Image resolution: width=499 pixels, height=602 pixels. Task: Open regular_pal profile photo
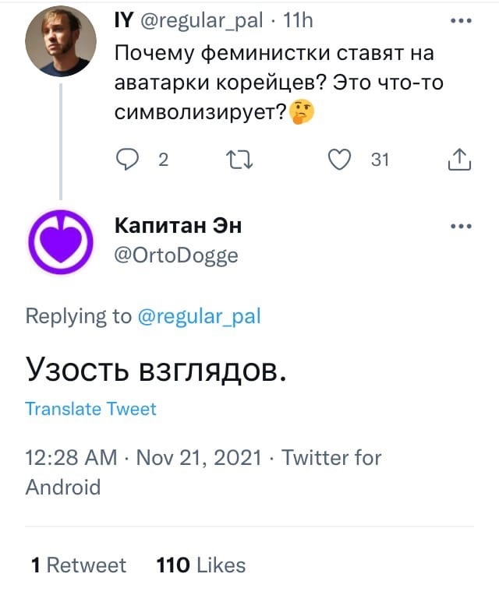(x=61, y=44)
